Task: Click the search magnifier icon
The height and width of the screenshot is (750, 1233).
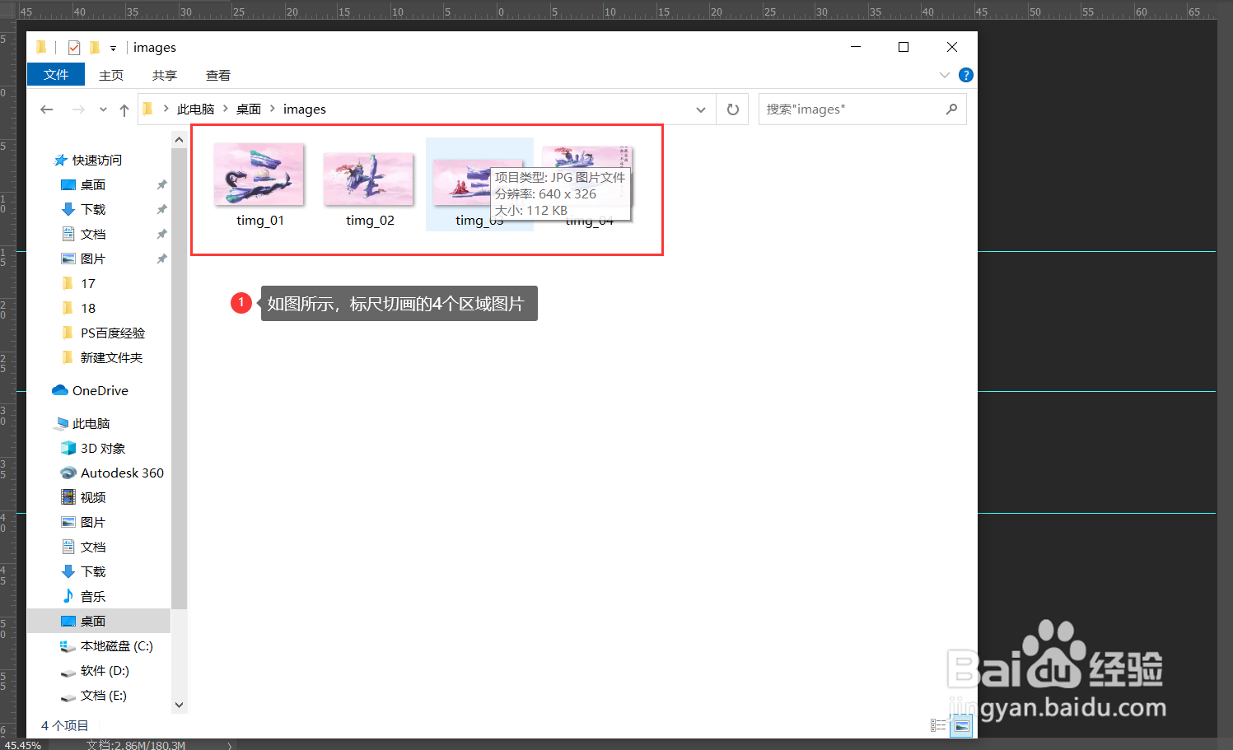Action: [951, 109]
